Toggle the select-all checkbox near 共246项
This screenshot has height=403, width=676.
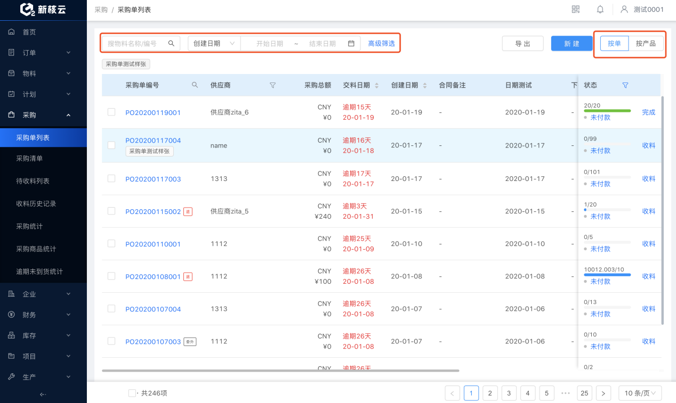click(132, 393)
